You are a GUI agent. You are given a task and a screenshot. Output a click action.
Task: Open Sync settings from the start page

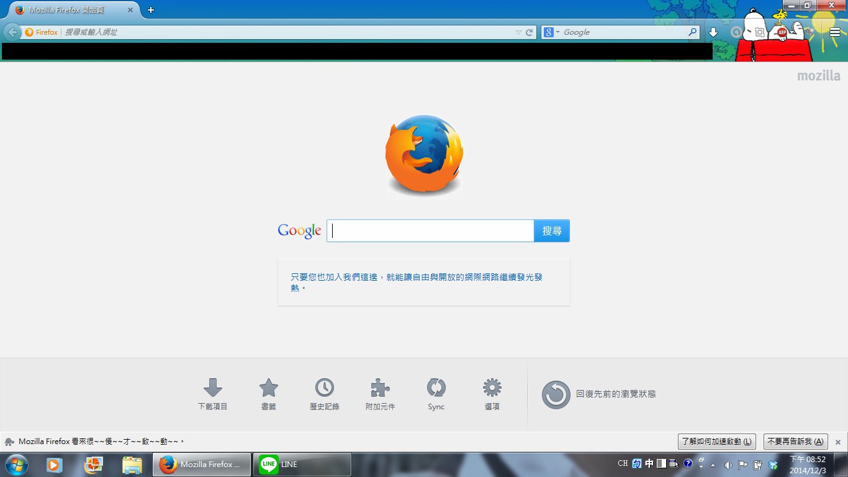pyautogui.click(x=436, y=394)
